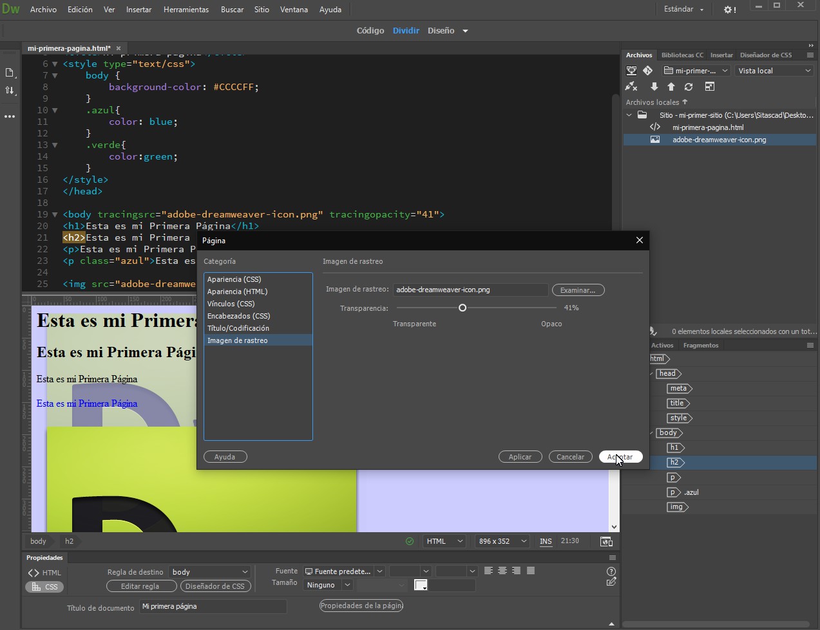This screenshot has width=820, height=630.
Task: Click the Aplicar button
Action: click(520, 457)
